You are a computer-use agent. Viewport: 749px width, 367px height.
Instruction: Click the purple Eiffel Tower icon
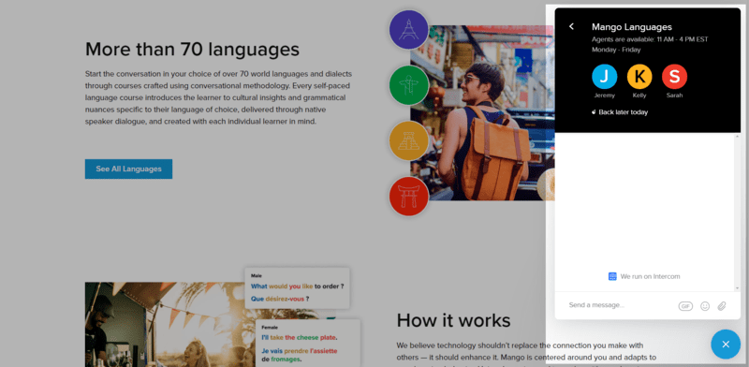tap(408, 30)
